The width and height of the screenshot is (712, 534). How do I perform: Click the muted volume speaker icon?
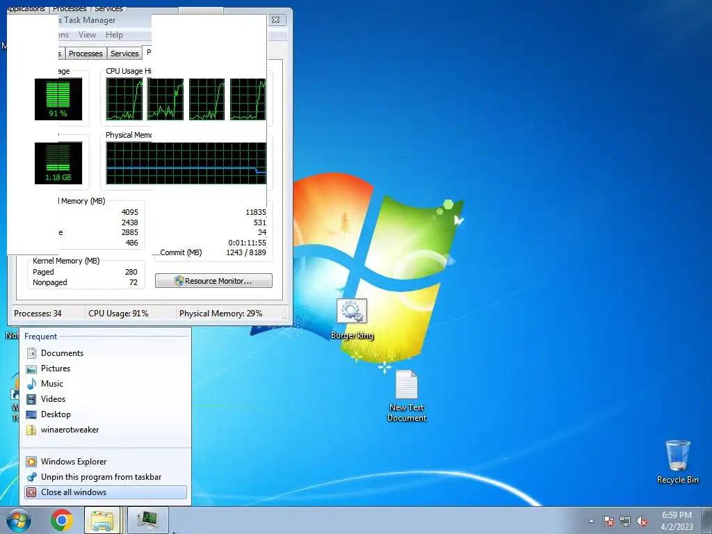pyautogui.click(x=642, y=521)
